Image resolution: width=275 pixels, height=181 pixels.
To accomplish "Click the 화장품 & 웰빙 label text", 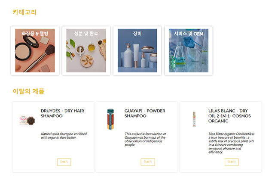I will 35,34.
